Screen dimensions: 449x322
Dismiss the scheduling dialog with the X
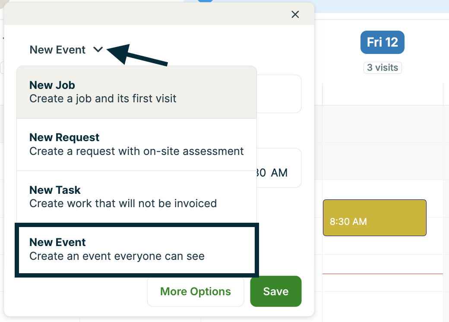click(295, 14)
